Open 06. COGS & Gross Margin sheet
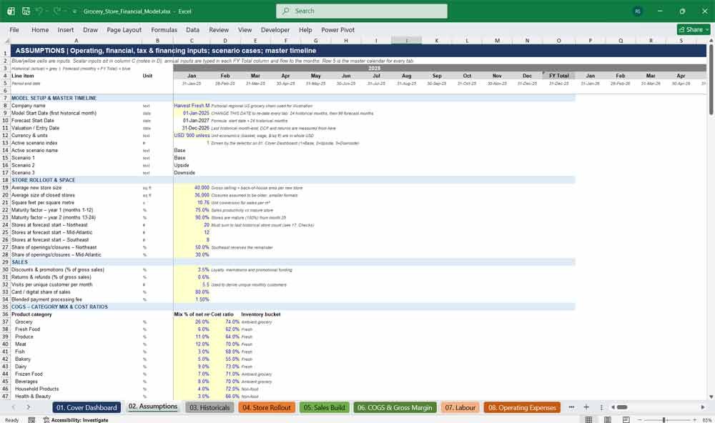Viewport: 715px width, 423px height. tap(395, 407)
